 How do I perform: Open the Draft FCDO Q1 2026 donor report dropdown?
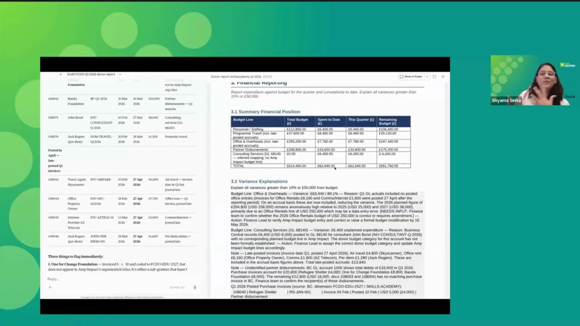[x=120, y=74]
